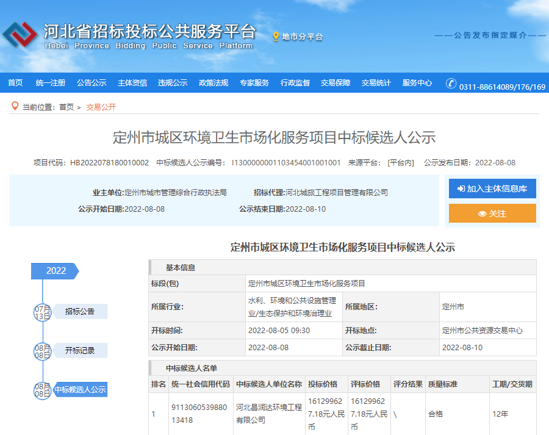
Task: Select 主体资信 in top navigation
Action: 132,83
